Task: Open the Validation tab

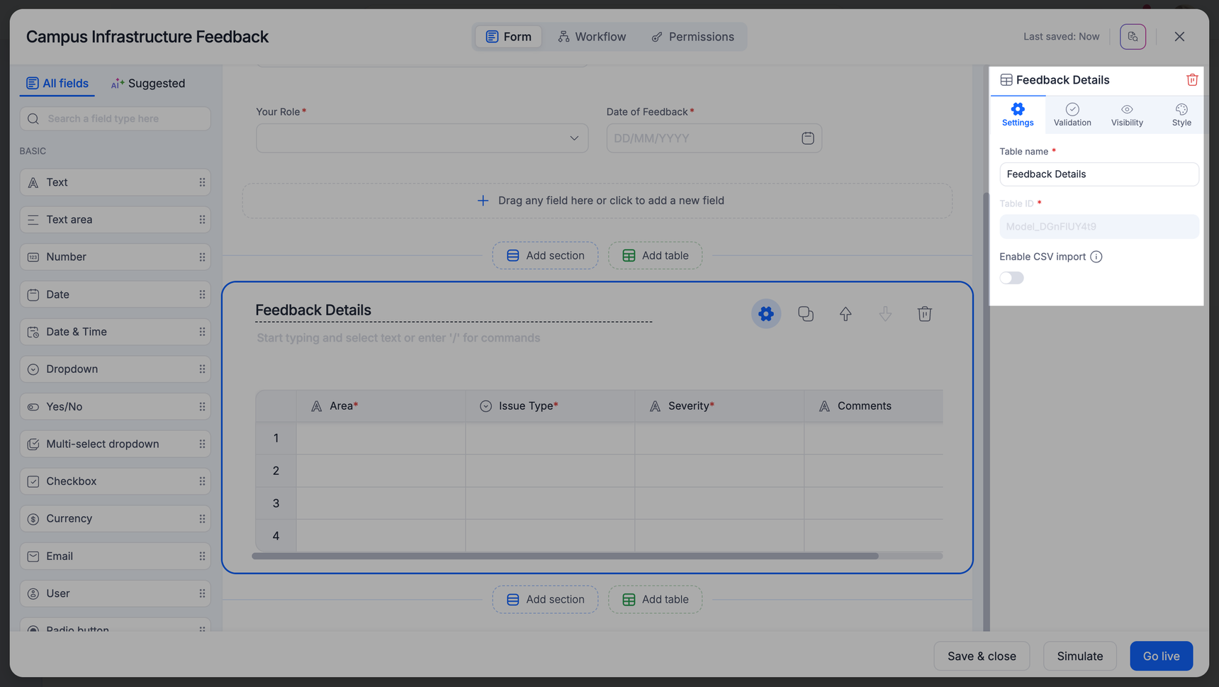Action: tap(1072, 114)
